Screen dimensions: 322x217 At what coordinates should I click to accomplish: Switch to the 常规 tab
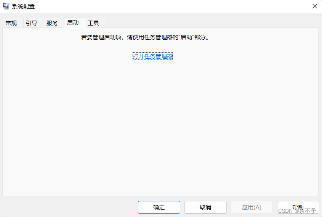[13, 23]
